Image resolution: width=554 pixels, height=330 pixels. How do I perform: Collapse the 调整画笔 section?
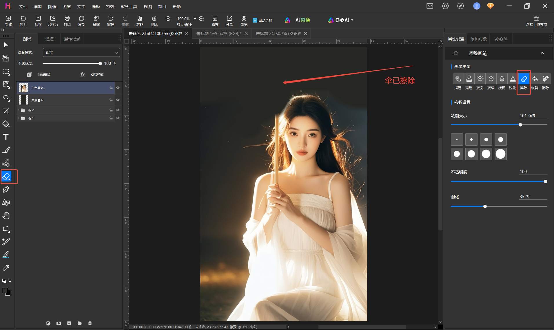[542, 53]
